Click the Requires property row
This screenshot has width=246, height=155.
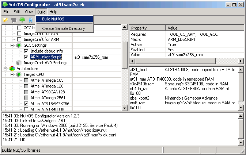187,34
